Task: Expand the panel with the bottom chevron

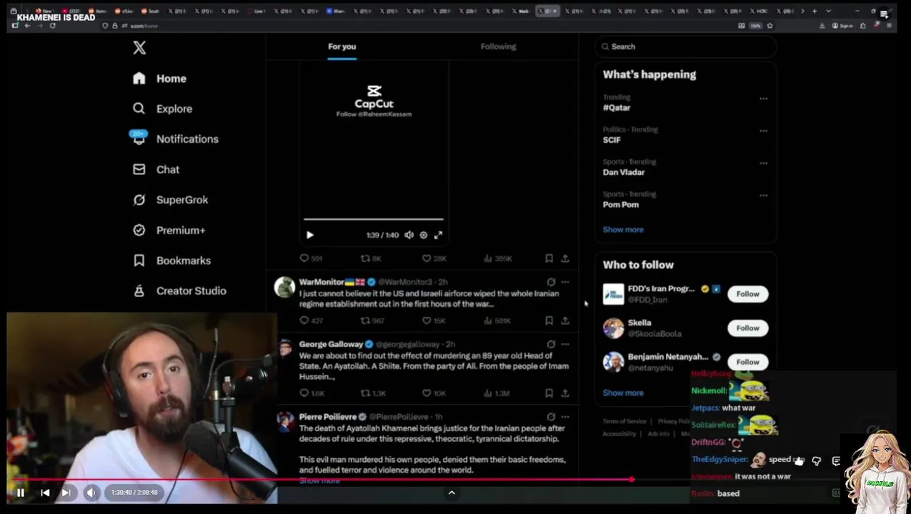Action: coord(452,493)
